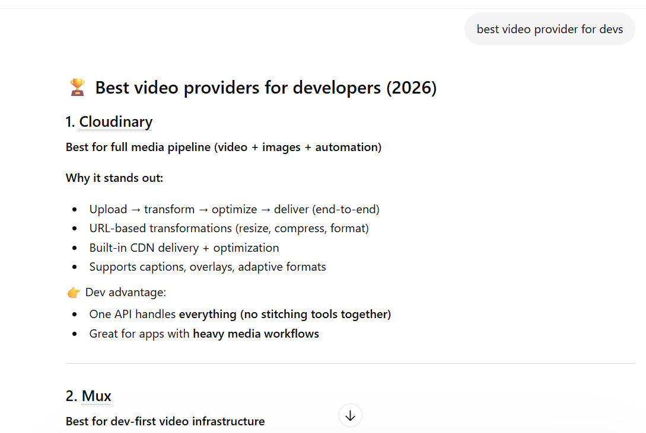Open the Mux link

pyautogui.click(x=96, y=396)
